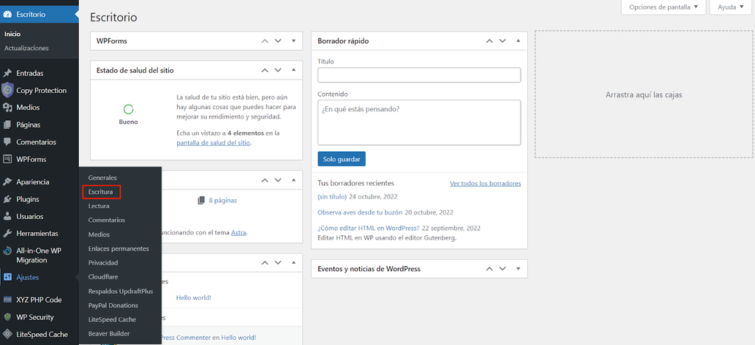Toggle the Borrador rápido panel
Viewport: 755px width, 345px height.
(x=518, y=41)
